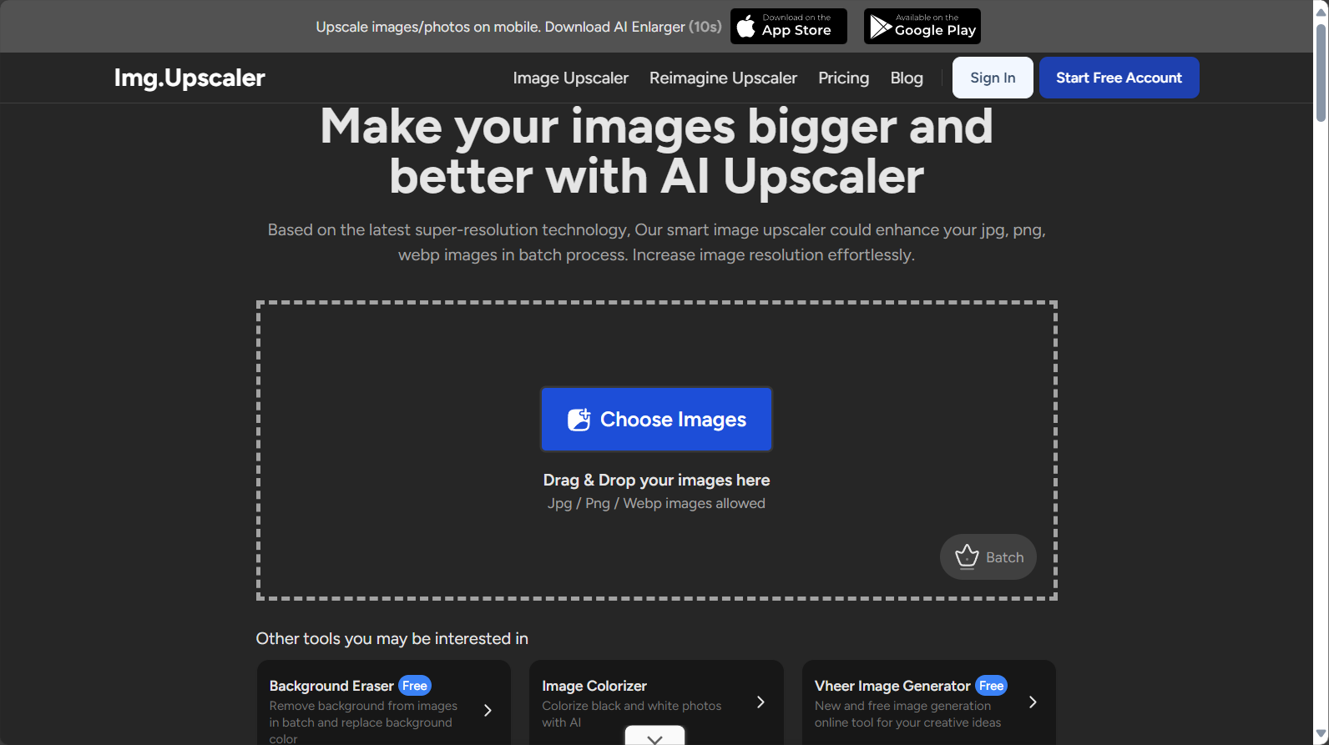Open Vheer Image Generator via its chevron
The width and height of the screenshot is (1329, 745).
point(1033,702)
